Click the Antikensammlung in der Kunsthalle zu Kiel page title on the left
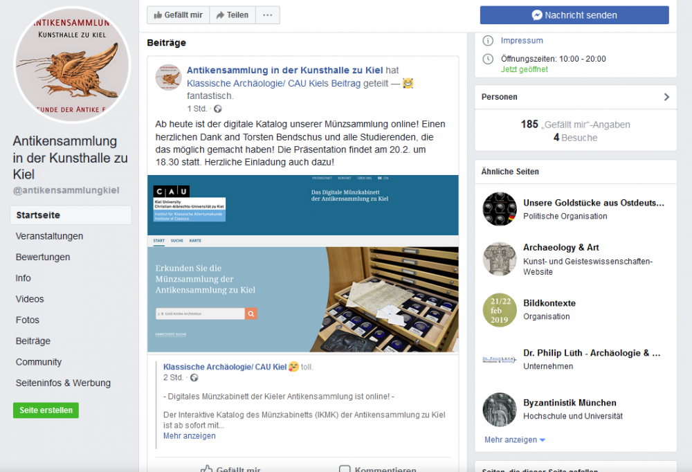 tap(70, 158)
